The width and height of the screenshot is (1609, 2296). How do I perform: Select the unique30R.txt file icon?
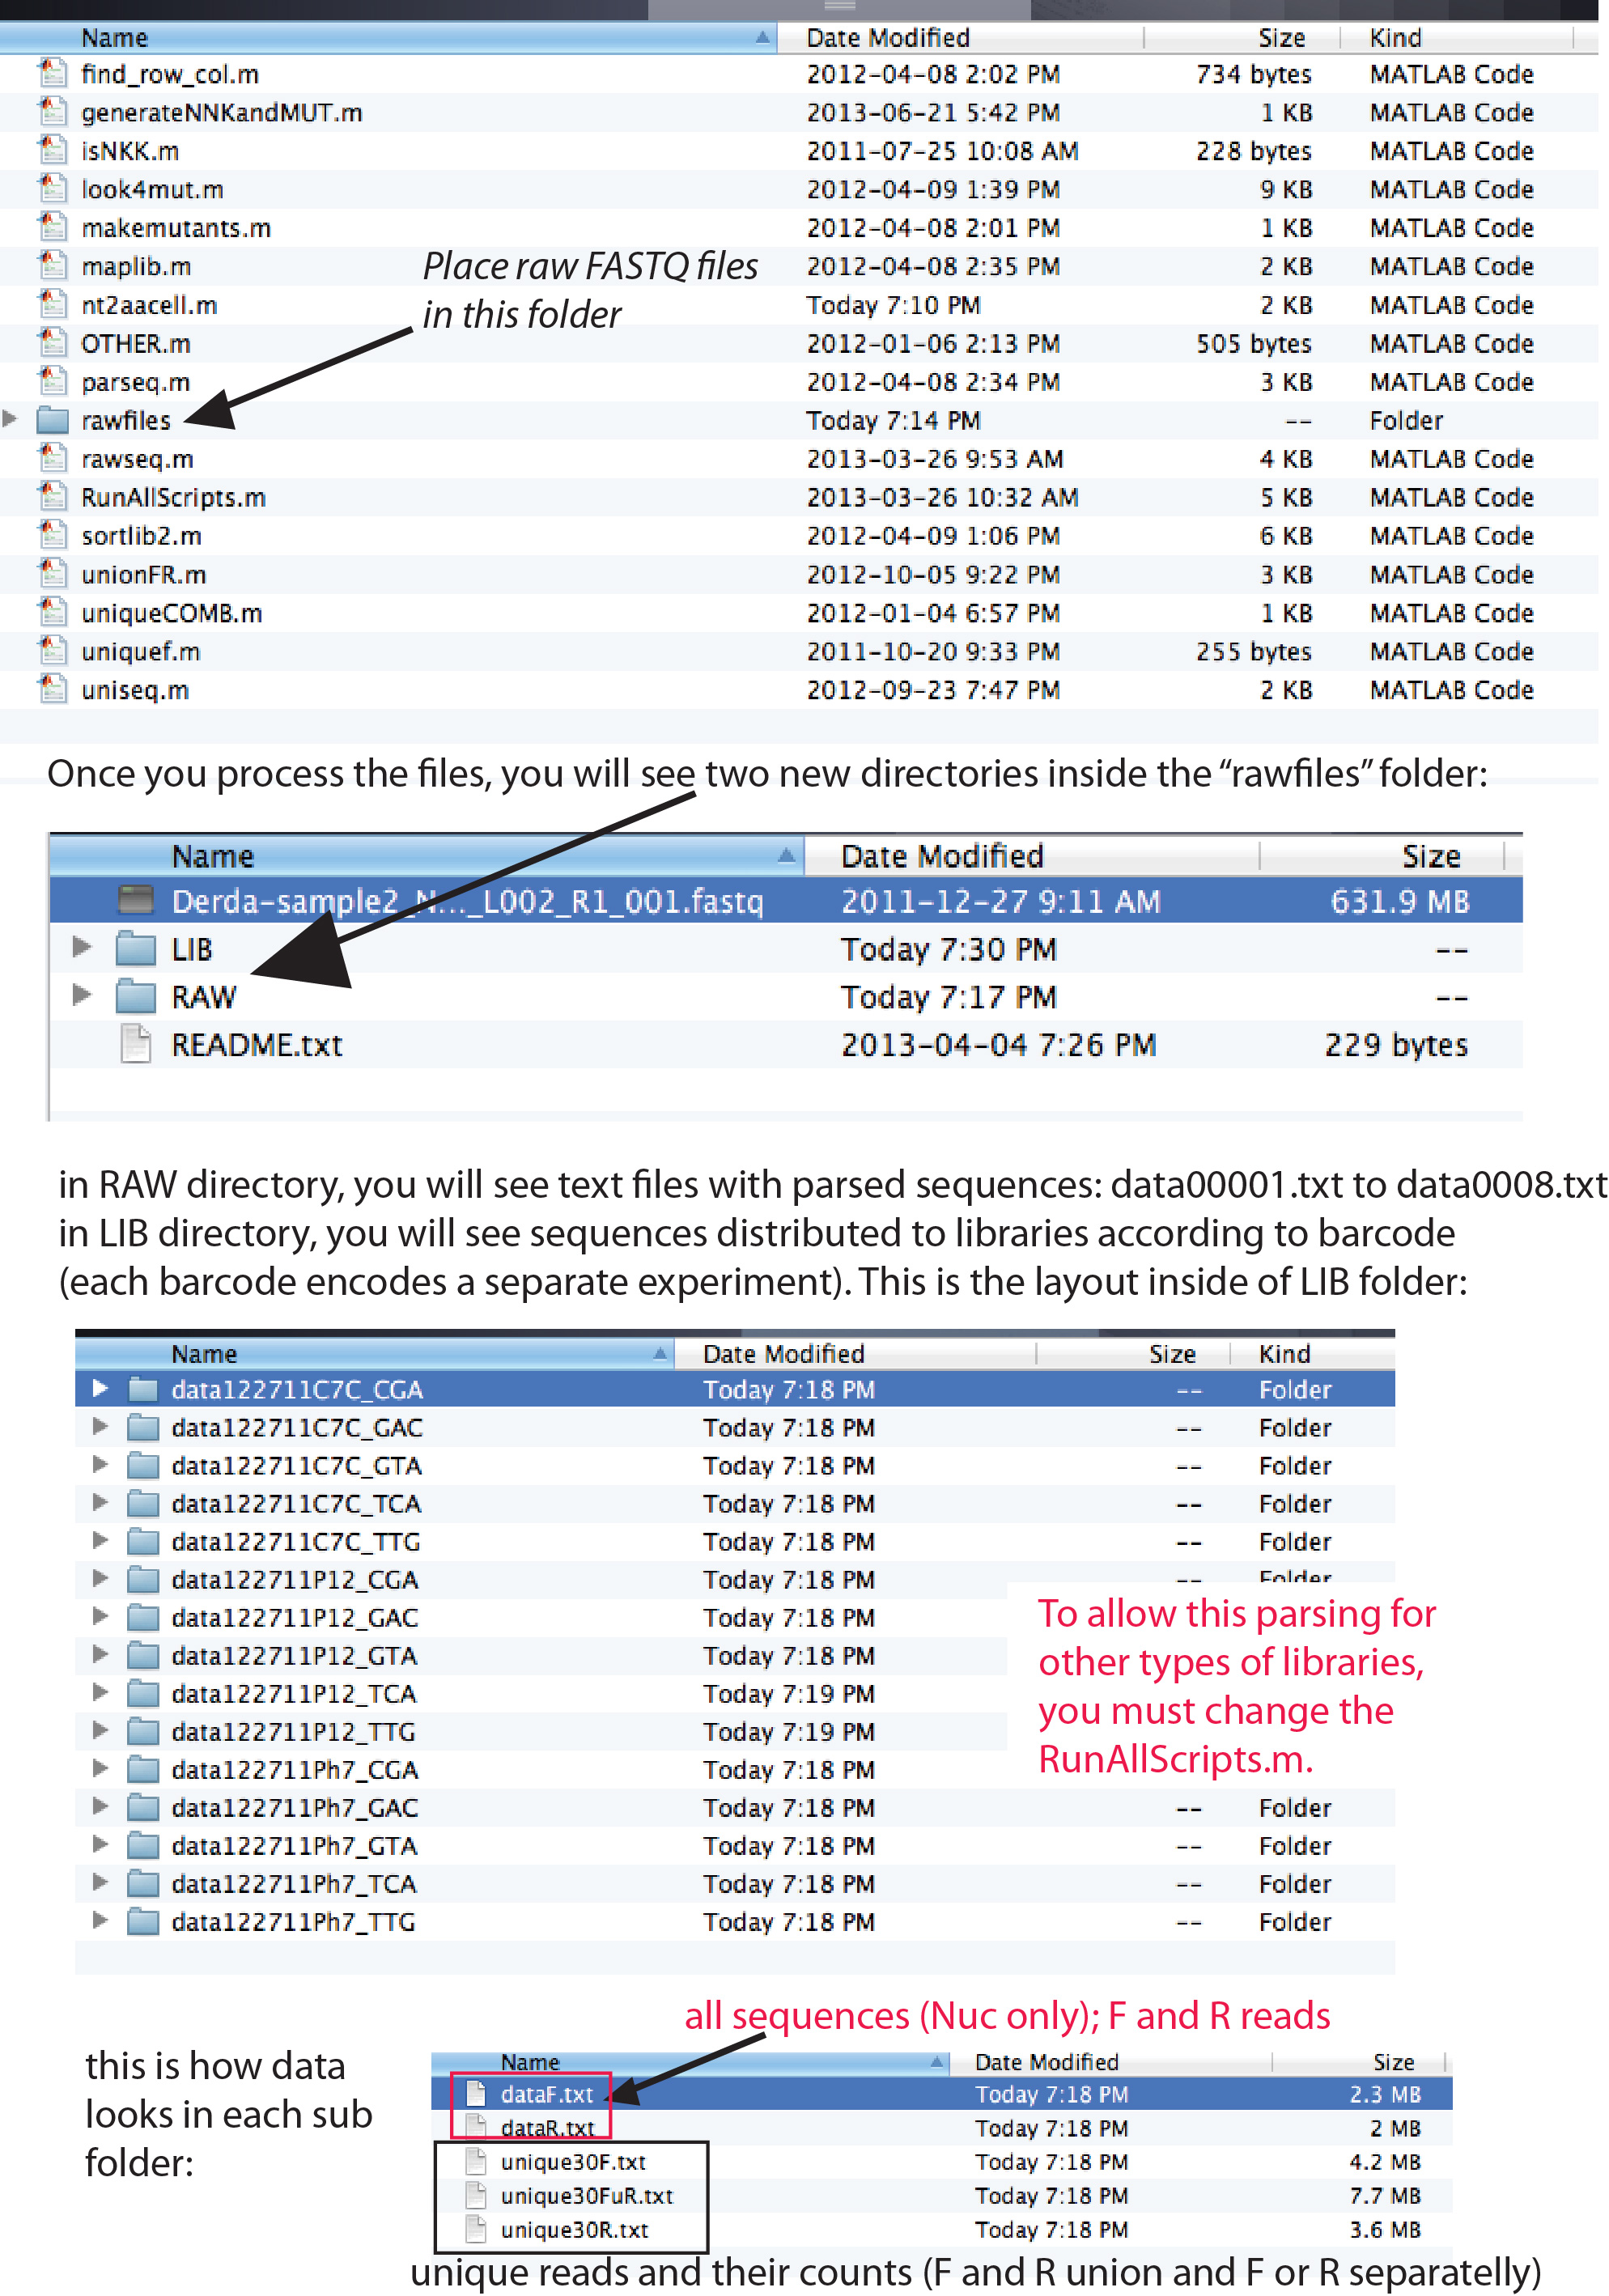click(477, 2228)
